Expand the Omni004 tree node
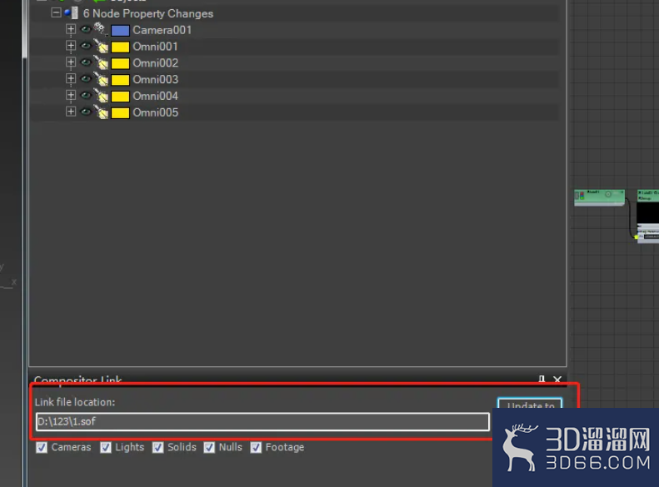This screenshot has width=659, height=487. pos(71,95)
